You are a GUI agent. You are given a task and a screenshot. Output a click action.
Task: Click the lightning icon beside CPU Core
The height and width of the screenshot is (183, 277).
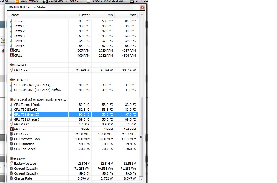click(x=12, y=70)
